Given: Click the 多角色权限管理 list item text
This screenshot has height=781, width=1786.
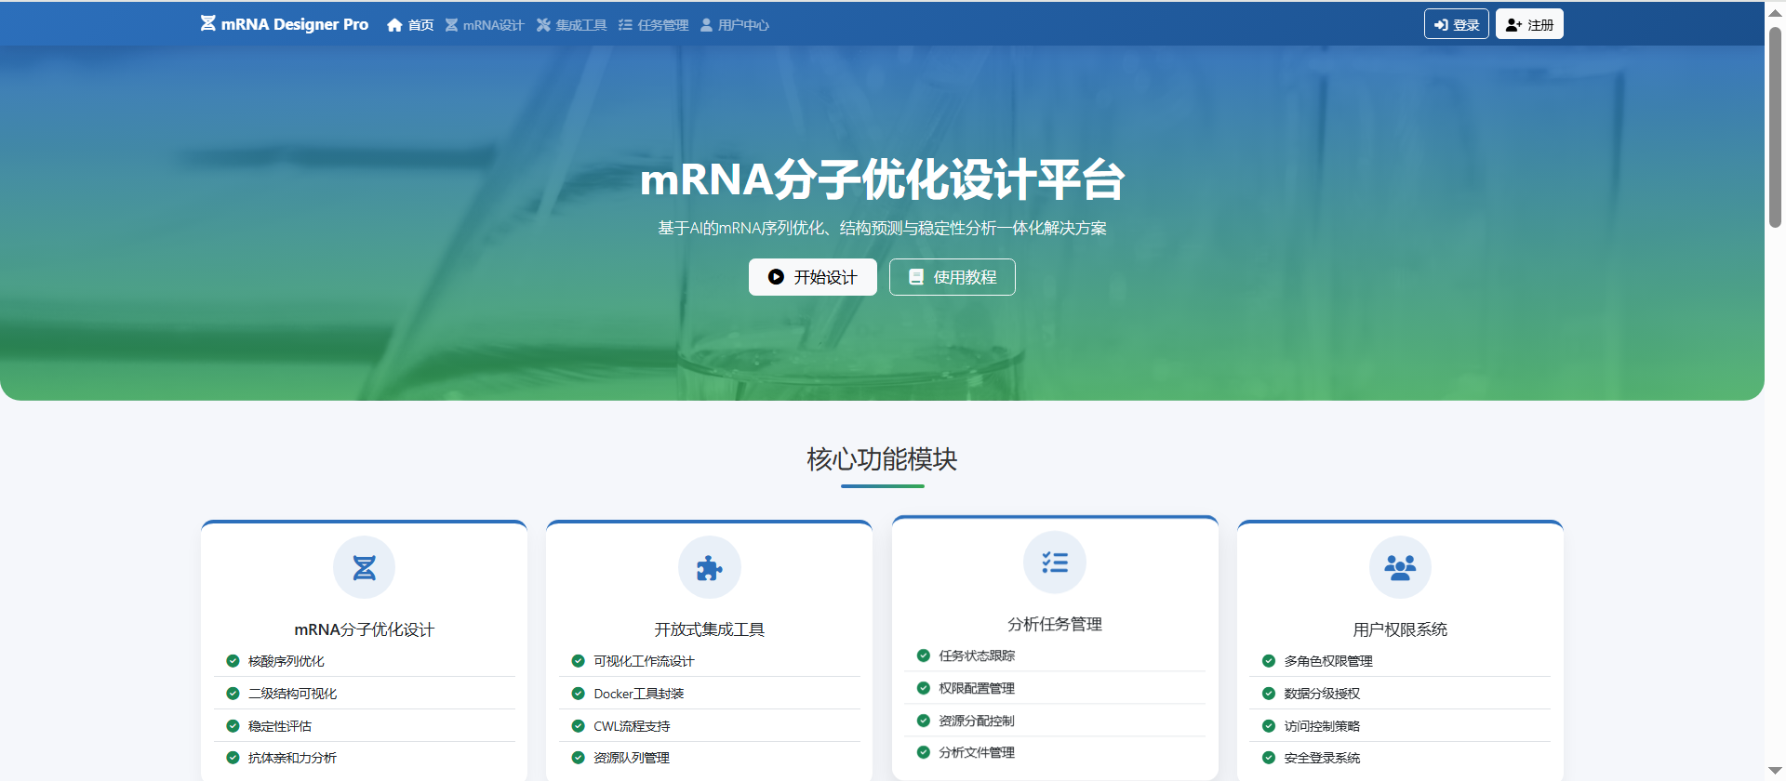Looking at the screenshot, I should tap(1328, 661).
